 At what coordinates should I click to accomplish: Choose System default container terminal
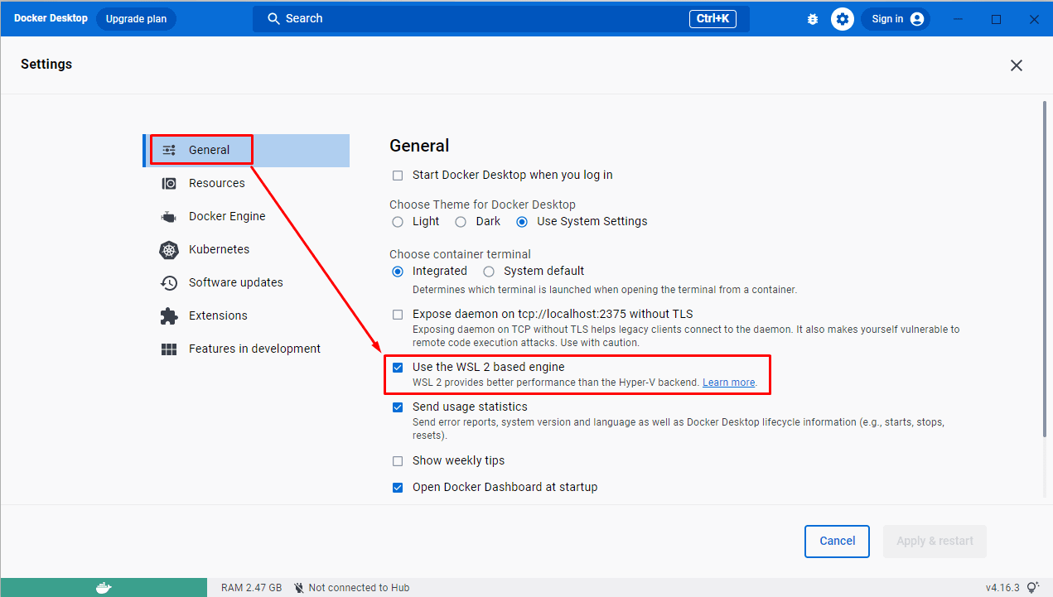tap(489, 272)
